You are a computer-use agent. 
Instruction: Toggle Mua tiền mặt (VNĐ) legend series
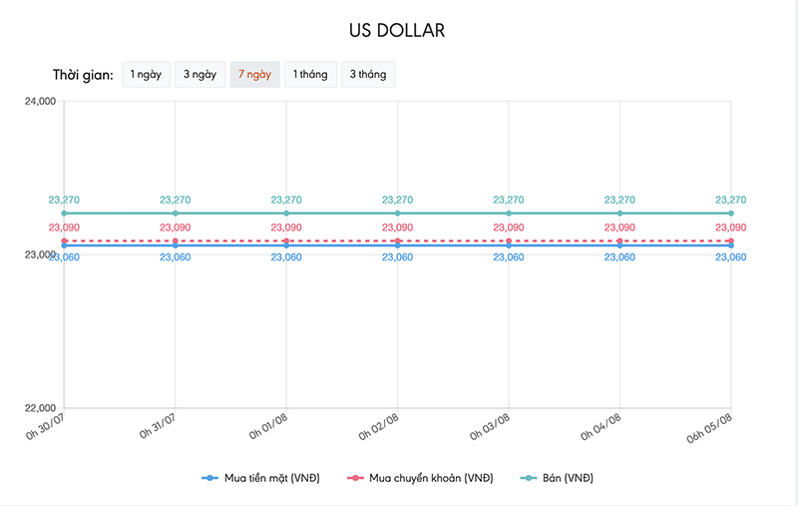(270, 478)
